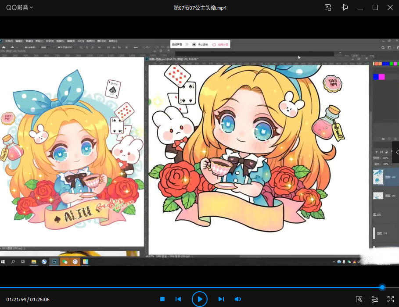Pin the player window on top
The width and height of the screenshot is (399, 307).
[345, 7]
